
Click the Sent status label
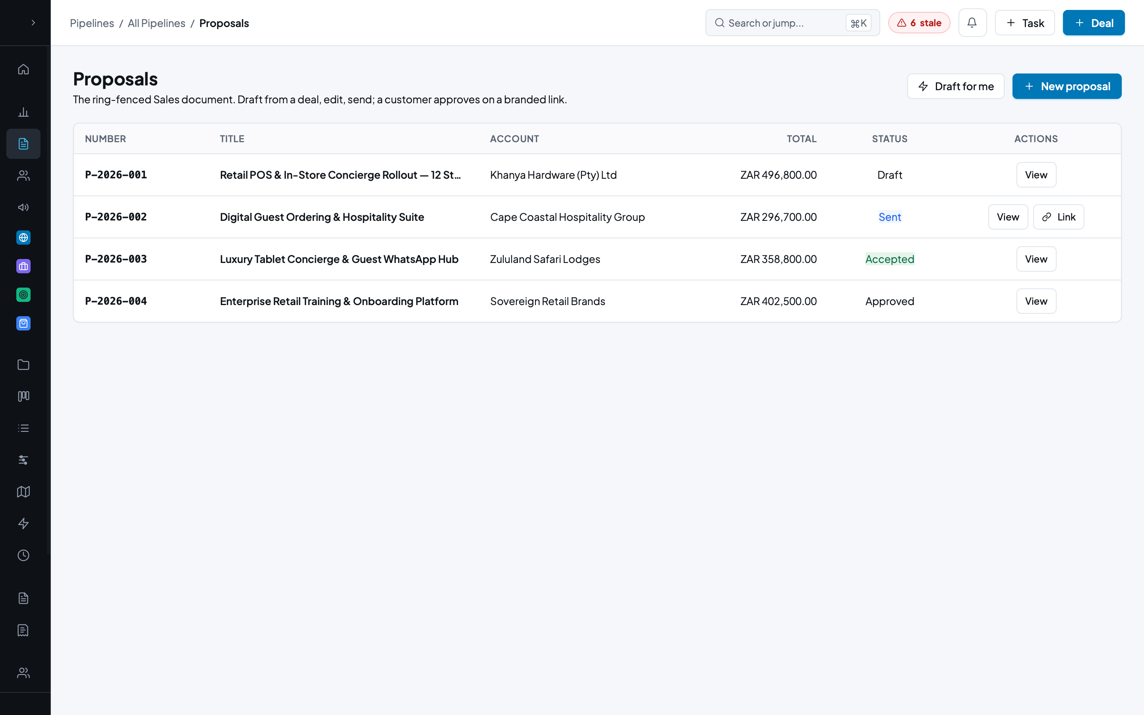point(889,217)
